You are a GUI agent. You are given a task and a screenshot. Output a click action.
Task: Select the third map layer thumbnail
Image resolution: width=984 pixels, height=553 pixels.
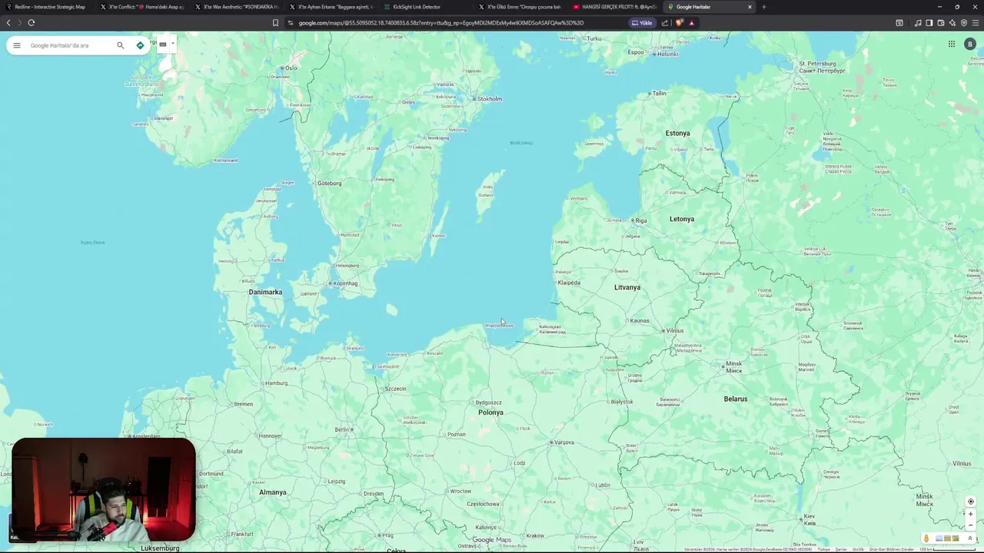956,538
